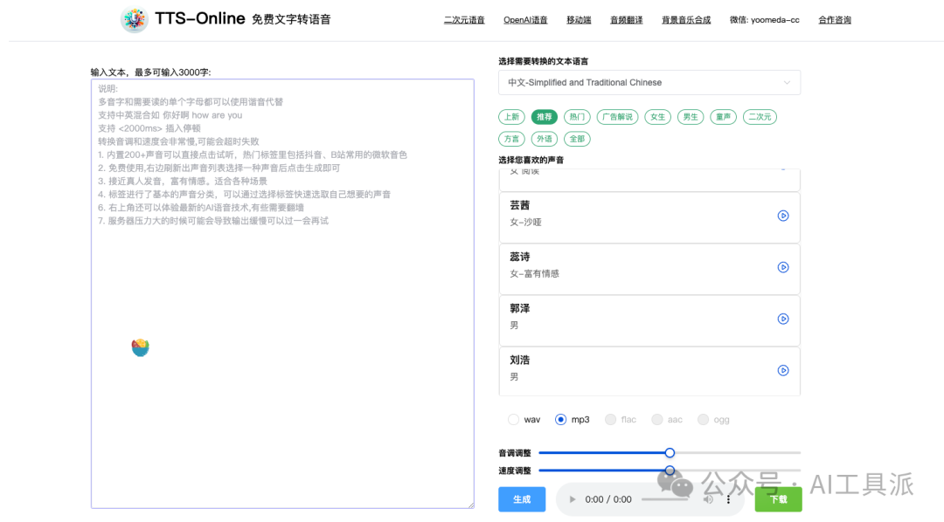
Task: Select the 刘浩 男 voice card
Action: [649, 371]
